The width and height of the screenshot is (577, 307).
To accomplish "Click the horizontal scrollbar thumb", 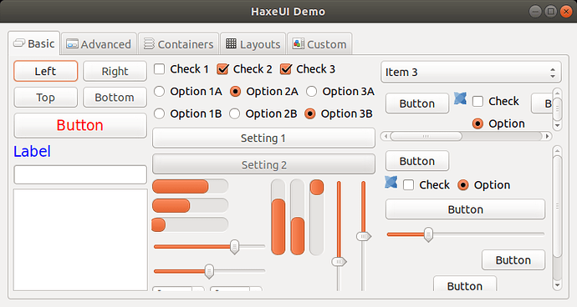I will coord(426,136).
